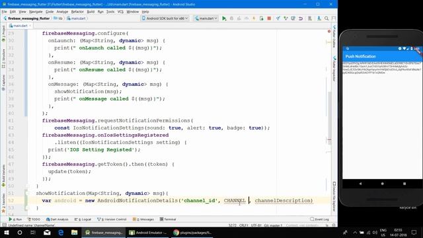Click firebase_messaging_flutter breadcrumb
This screenshot has width=423, height=238.
(x=28, y=19)
